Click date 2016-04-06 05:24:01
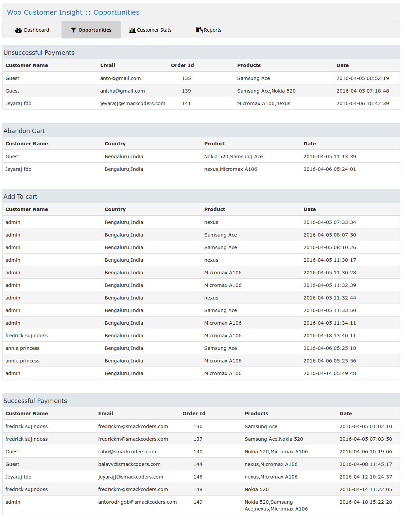Screen dimensions: 402x518 (x=330, y=169)
